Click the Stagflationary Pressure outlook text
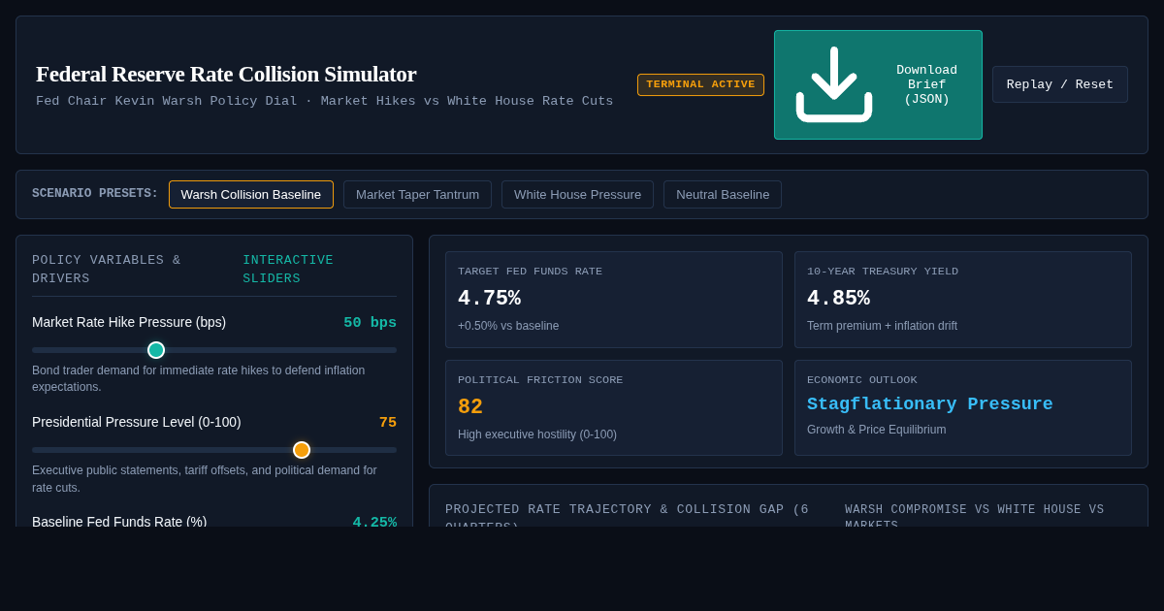Screen dimensions: 1164x611 click(930, 404)
